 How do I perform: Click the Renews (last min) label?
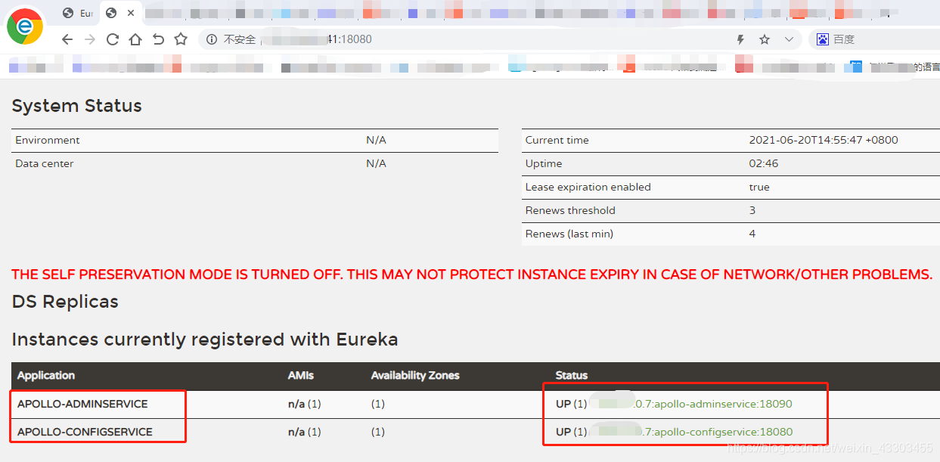pos(569,234)
